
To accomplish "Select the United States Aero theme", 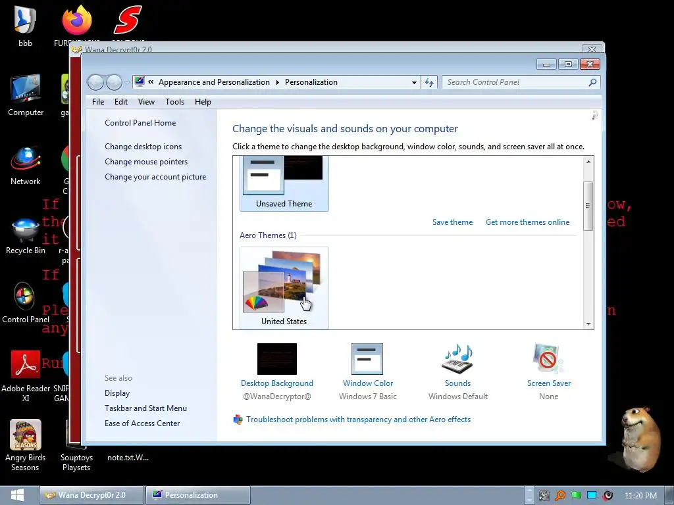I will (x=284, y=287).
